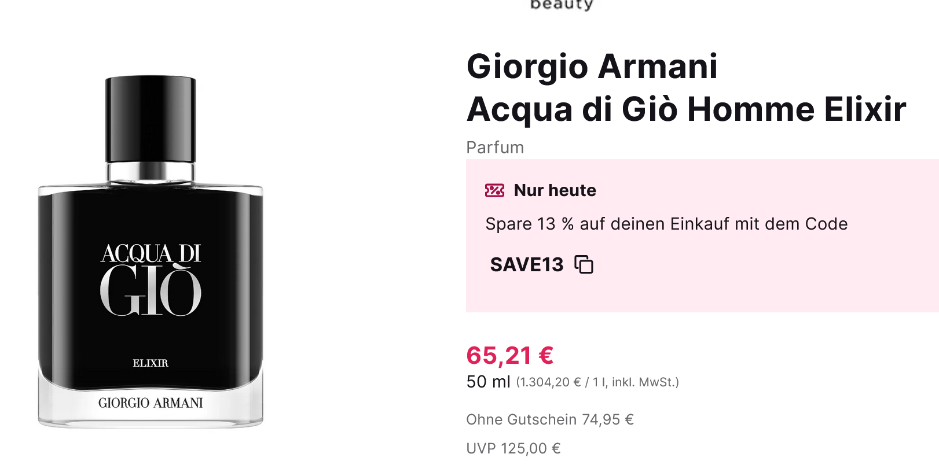Image resolution: width=939 pixels, height=476 pixels.
Task: Click the black cap of the bottle
Action: pyautogui.click(x=151, y=119)
